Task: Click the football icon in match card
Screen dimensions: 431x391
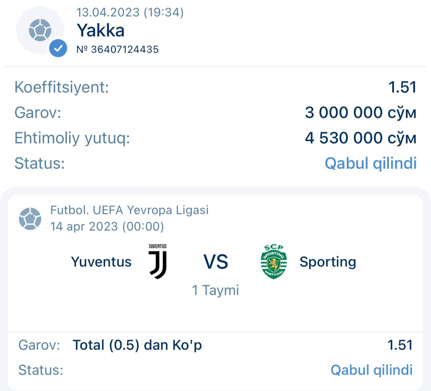Action: point(30,219)
